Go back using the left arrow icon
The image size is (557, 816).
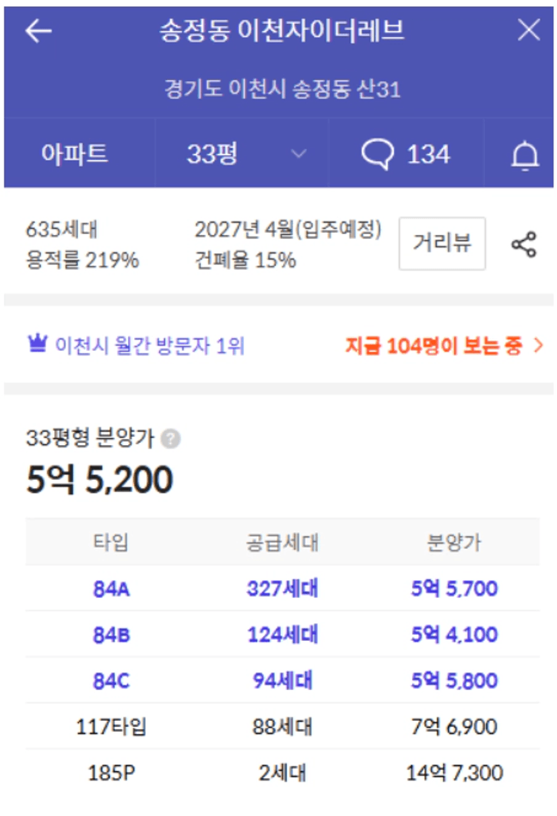point(38,30)
